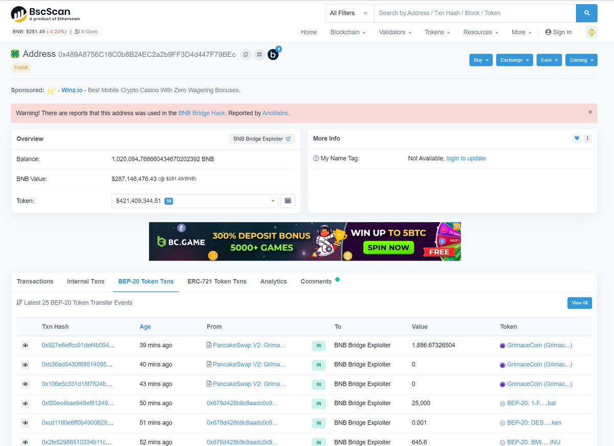Expand the Blockchain menu
Viewport: 614px width, 446px height.
pyautogui.click(x=348, y=32)
